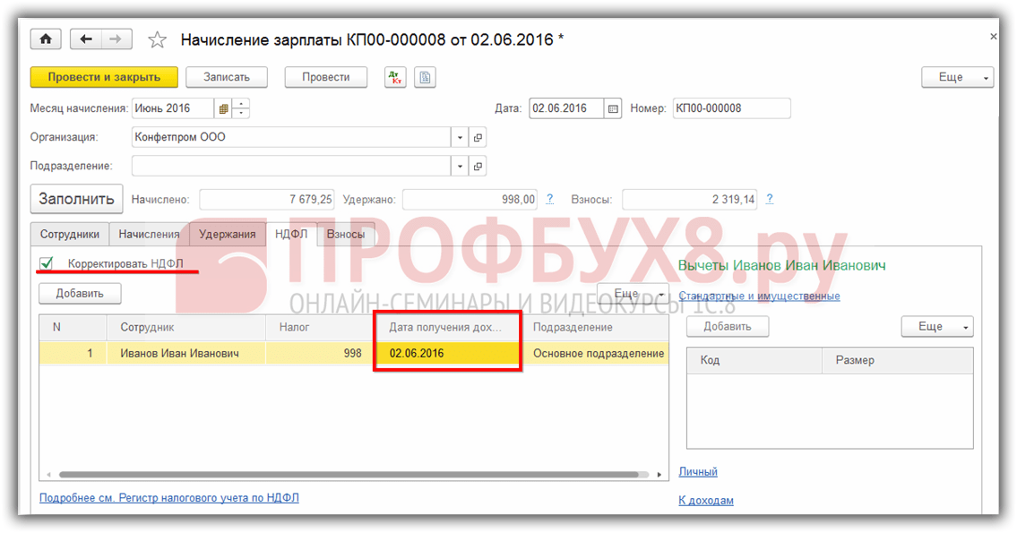The height and width of the screenshot is (533, 1017).
Task: Click the Удержано value 998,00
Action: (x=470, y=200)
